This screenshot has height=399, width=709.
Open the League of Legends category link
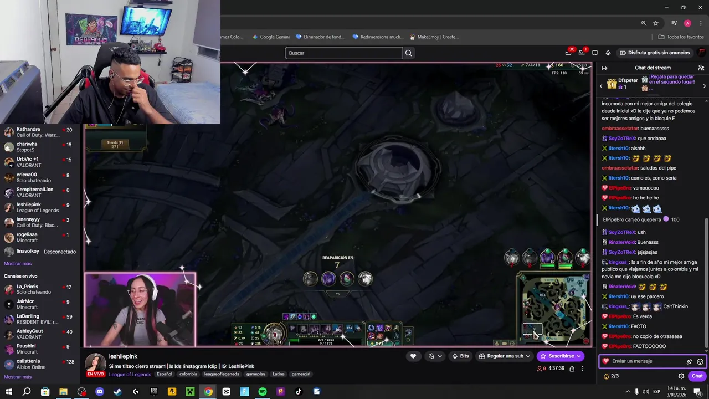click(x=130, y=375)
